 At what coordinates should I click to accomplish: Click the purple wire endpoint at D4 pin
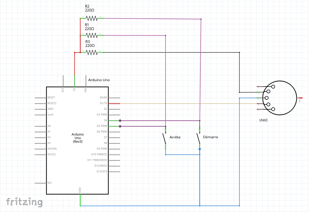tap(120, 121)
